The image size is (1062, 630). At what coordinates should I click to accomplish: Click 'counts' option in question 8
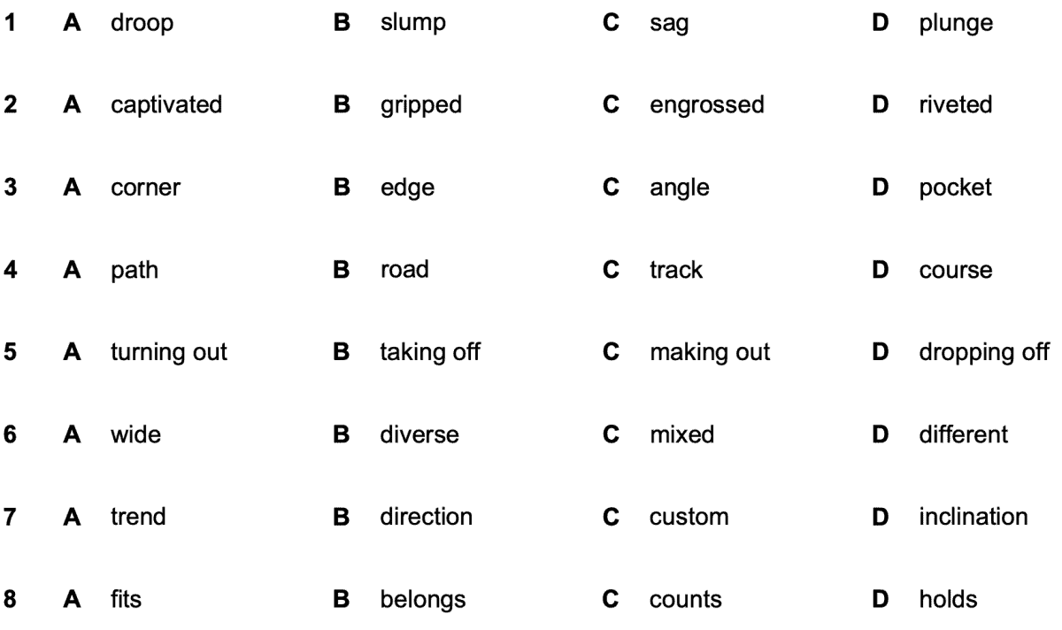tap(685, 600)
